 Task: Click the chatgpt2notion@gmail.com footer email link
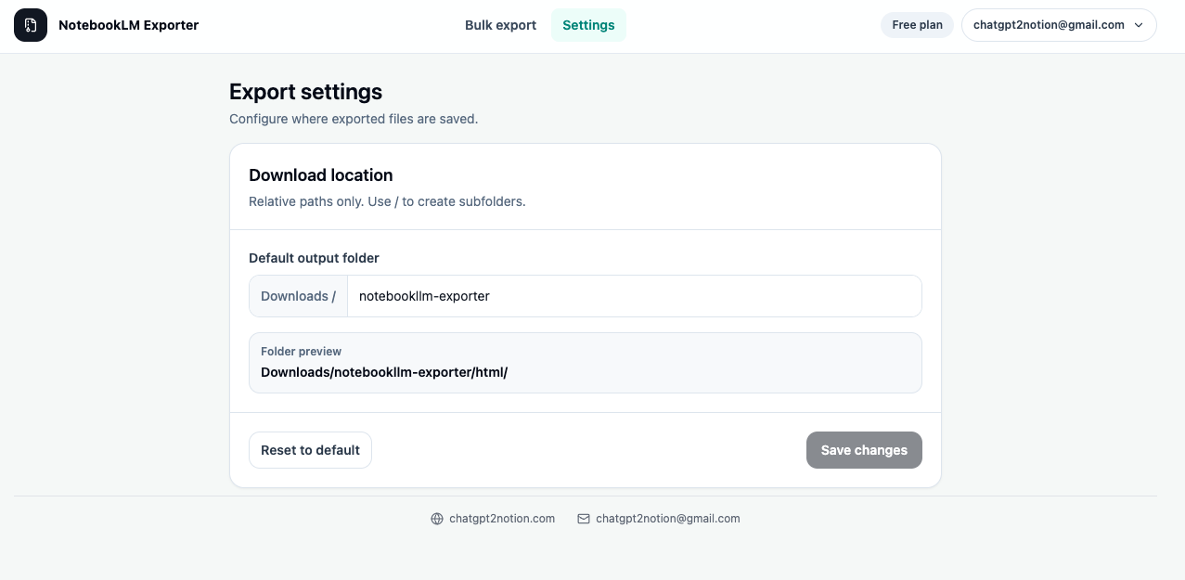[x=668, y=519]
